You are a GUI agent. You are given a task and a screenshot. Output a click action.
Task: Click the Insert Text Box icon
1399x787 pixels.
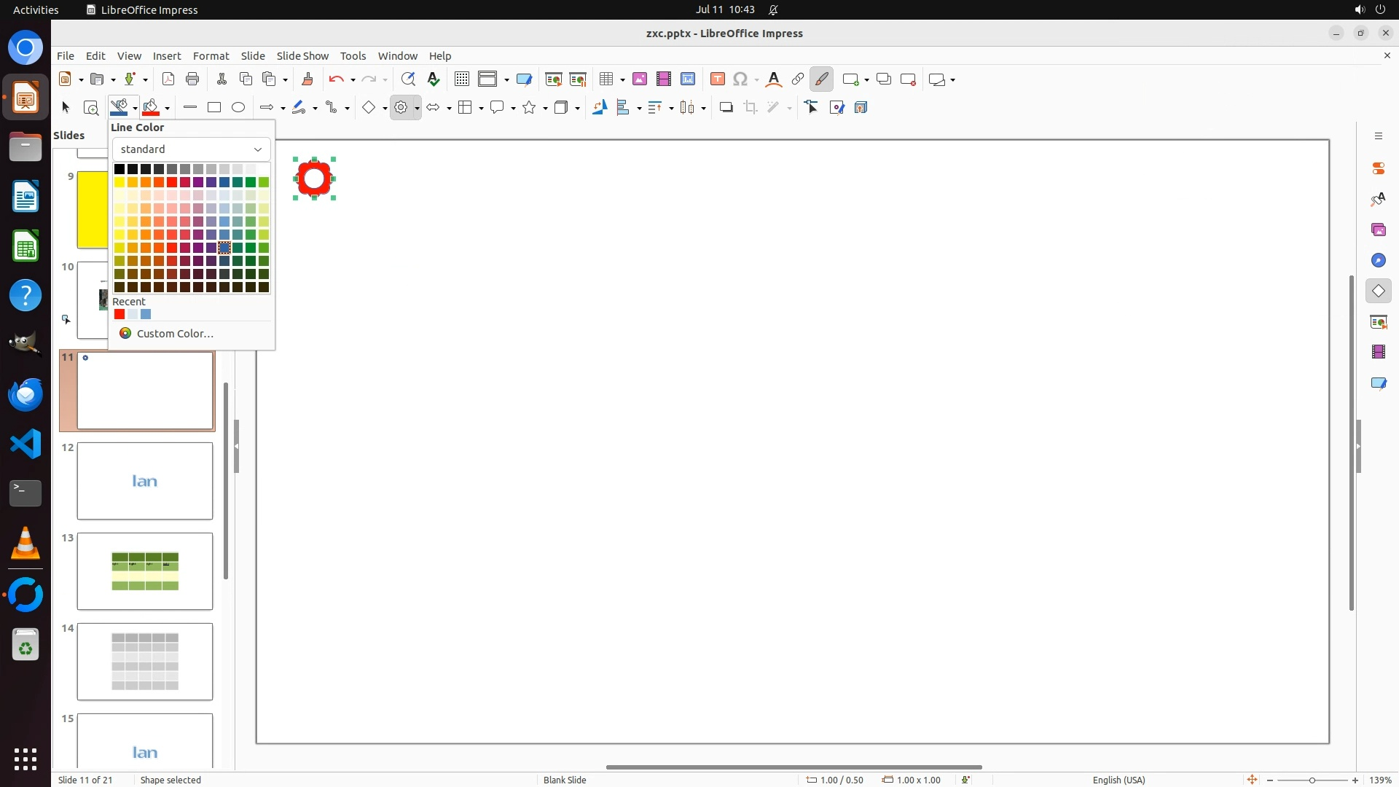click(x=718, y=79)
